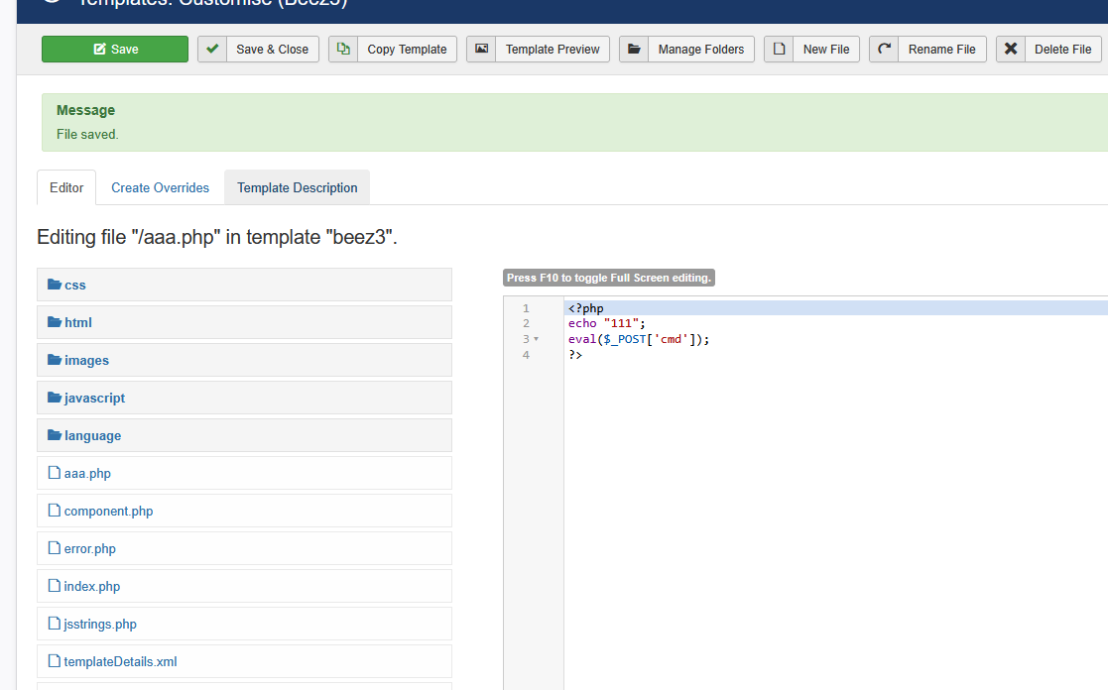Click line 2 in the code editor
The height and width of the screenshot is (690, 1108).
606,324
